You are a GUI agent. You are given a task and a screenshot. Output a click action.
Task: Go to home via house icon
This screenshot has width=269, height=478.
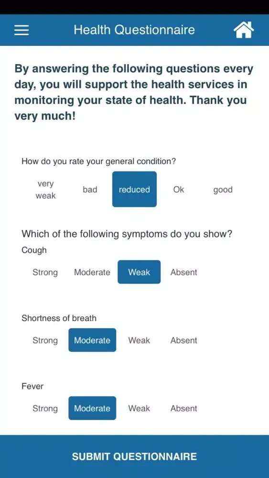[244, 30]
